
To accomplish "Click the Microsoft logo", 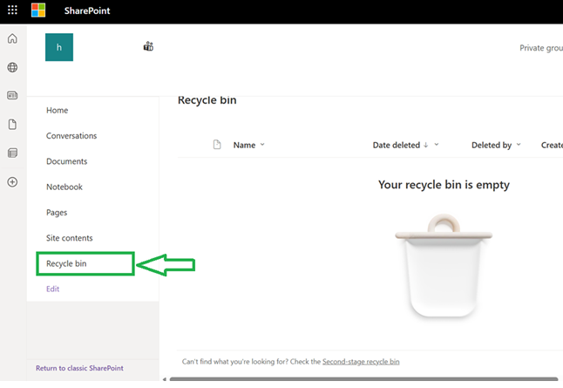I will coord(38,10).
